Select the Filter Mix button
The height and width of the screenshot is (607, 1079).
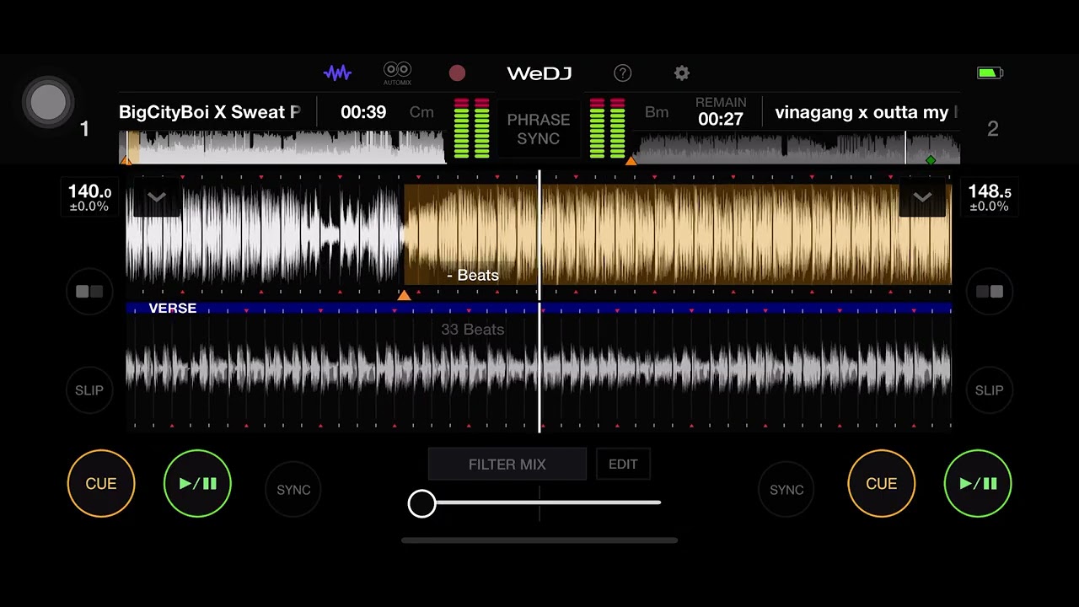tap(507, 465)
